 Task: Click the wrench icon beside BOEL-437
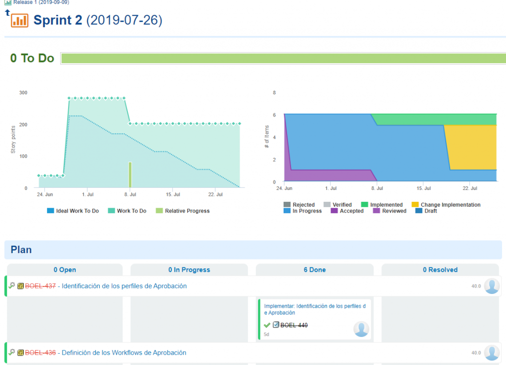12,286
